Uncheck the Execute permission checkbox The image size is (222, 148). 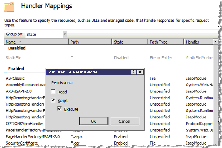60,109
